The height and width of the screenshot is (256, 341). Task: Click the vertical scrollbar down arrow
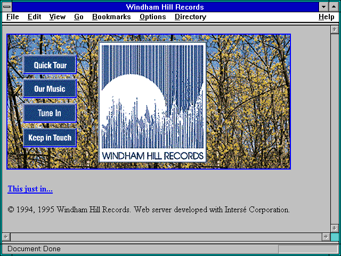[335, 228]
